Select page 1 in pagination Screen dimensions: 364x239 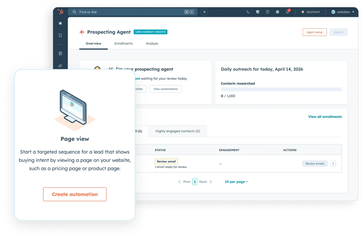(195, 182)
